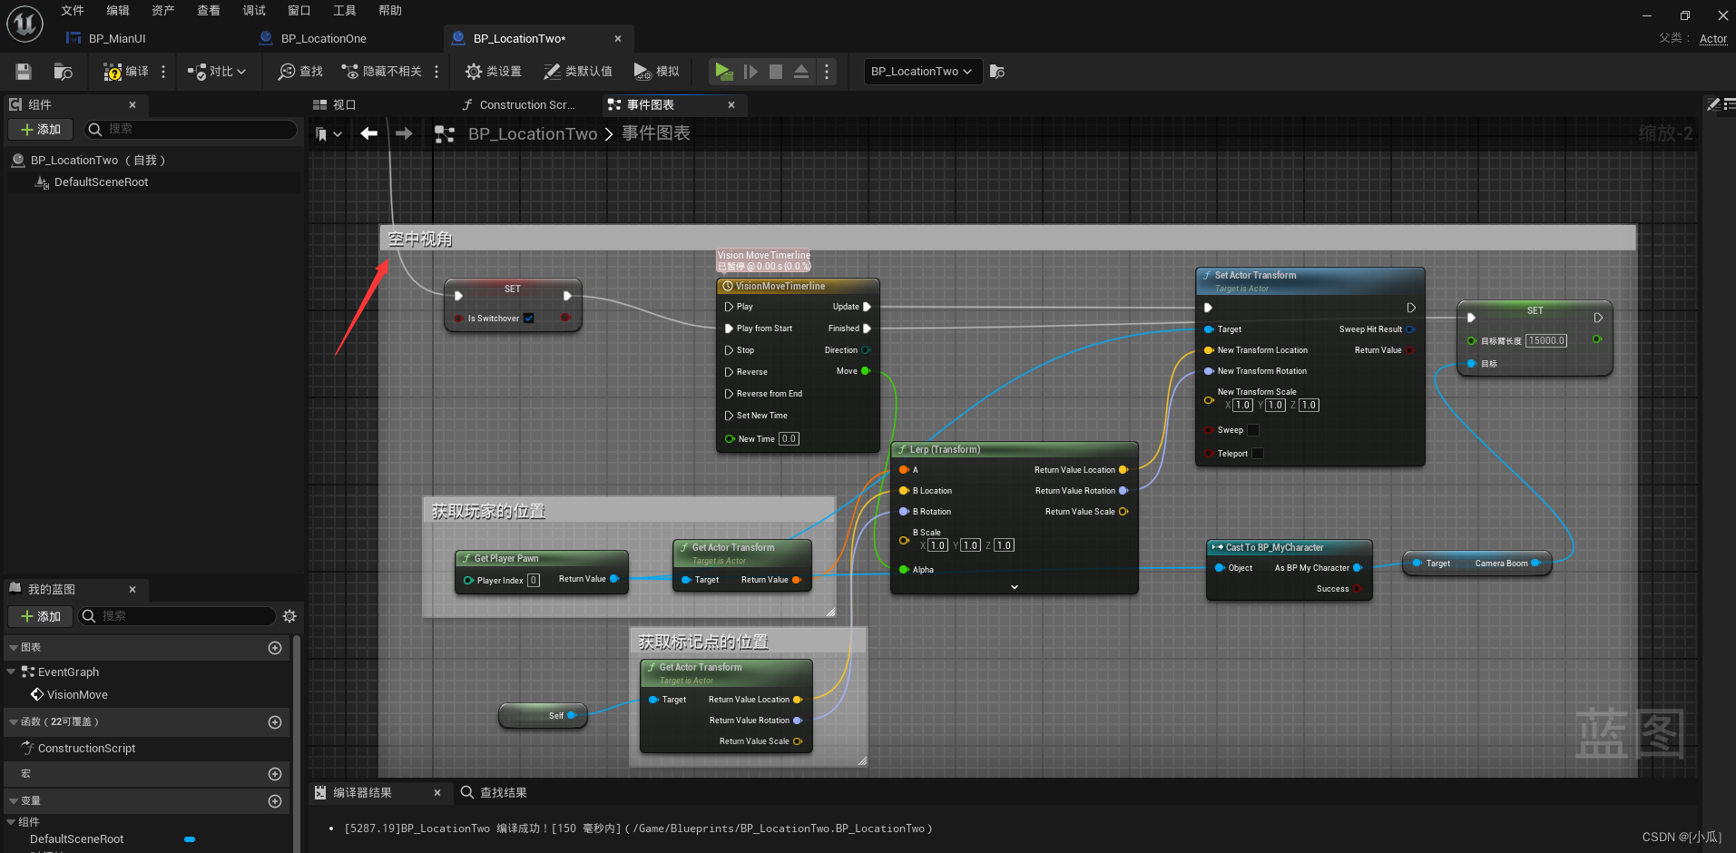This screenshot has height=853, width=1736.
Task: Click the 目标臂长度 15000.0 value field
Action: pyautogui.click(x=1545, y=341)
